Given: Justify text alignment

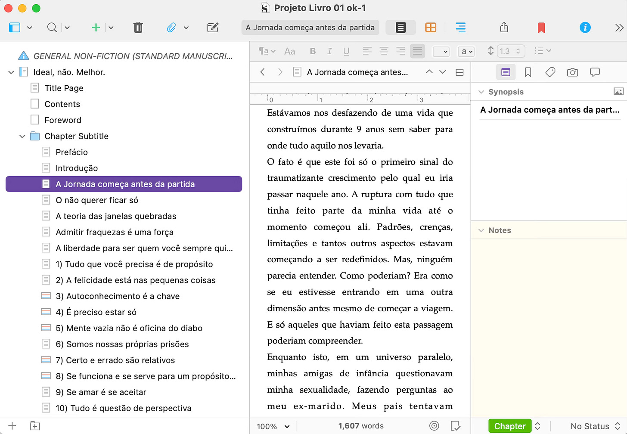Looking at the screenshot, I should [x=417, y=51].
